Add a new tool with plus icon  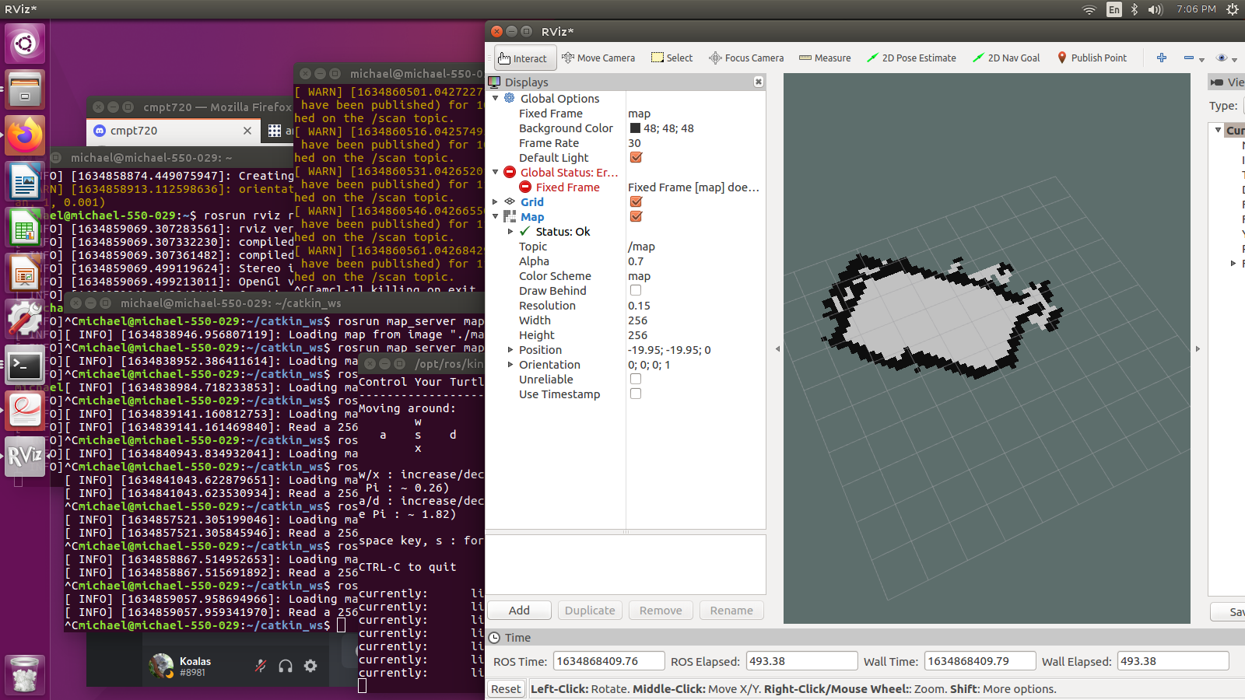point(1162,58)
